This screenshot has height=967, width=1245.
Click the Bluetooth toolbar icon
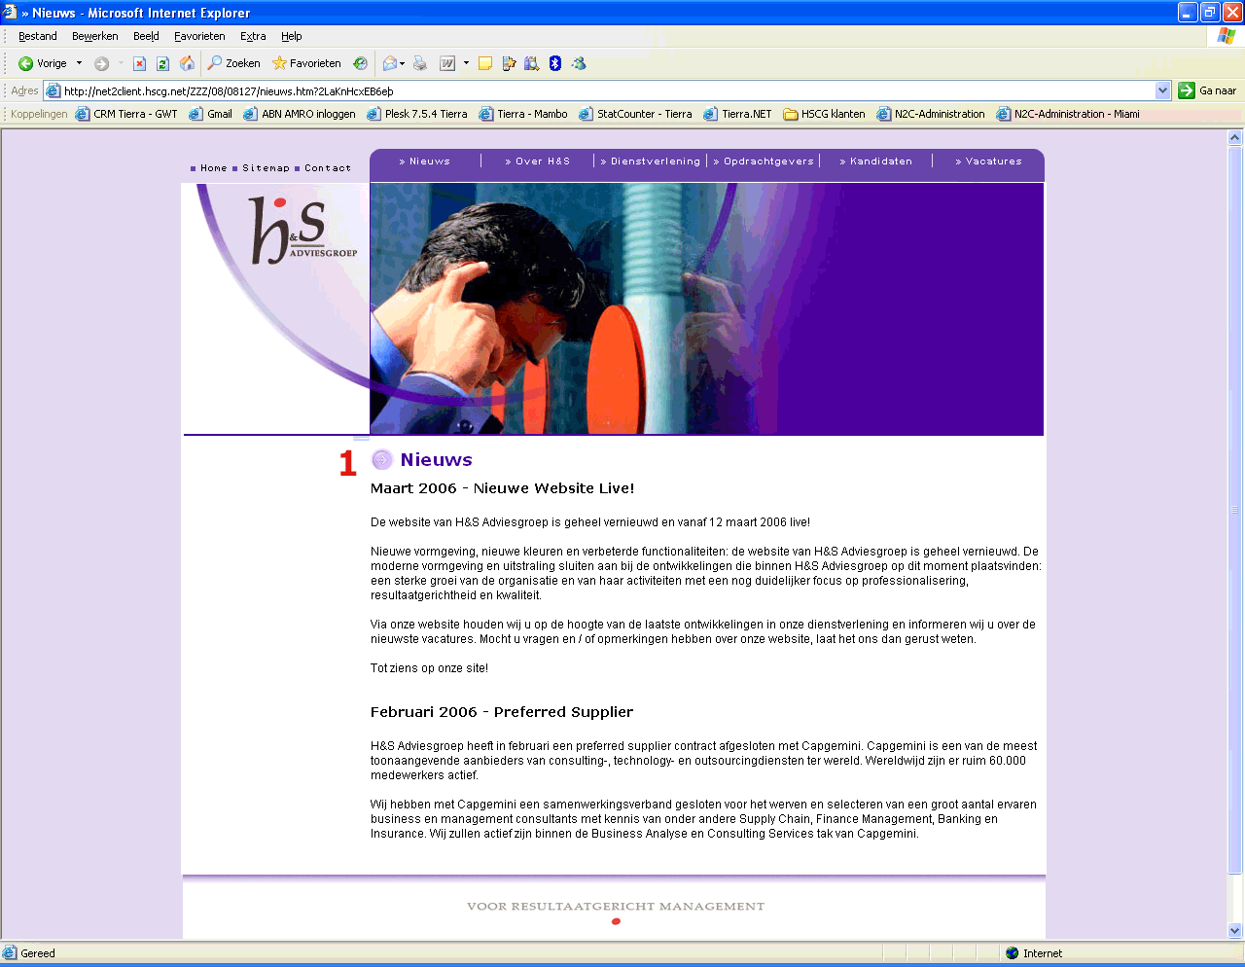[555, 63]
